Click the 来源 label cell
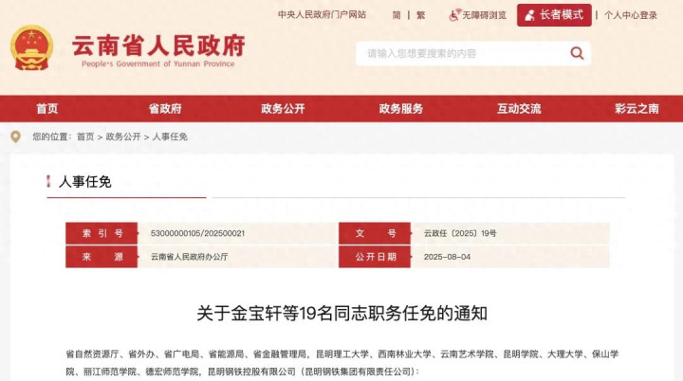This screenshot has height=381, width=683. 102,257
